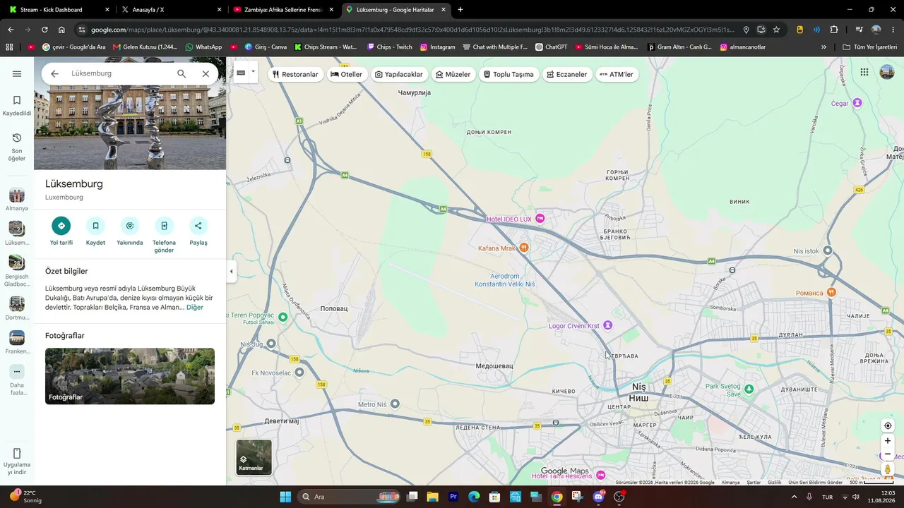Screen dimensions: 904x508
Task: Filter map by Restoranlar
Action: (295, 74)
